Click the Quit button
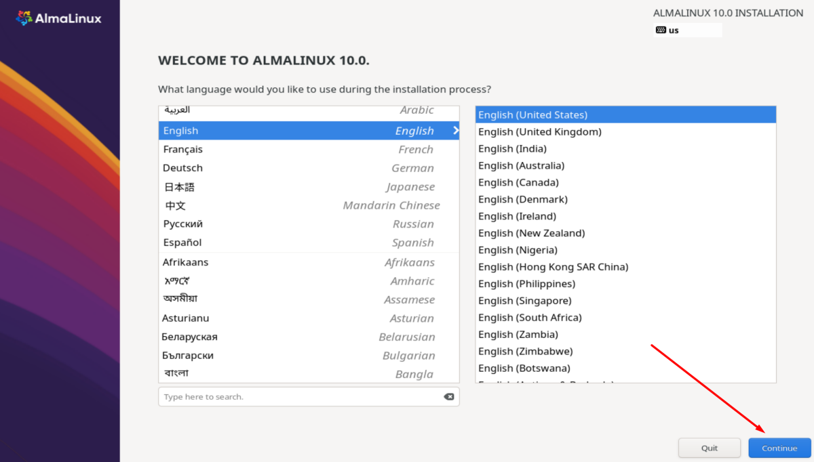The height and width of the screenshot is (462, 814). [710, 448]
